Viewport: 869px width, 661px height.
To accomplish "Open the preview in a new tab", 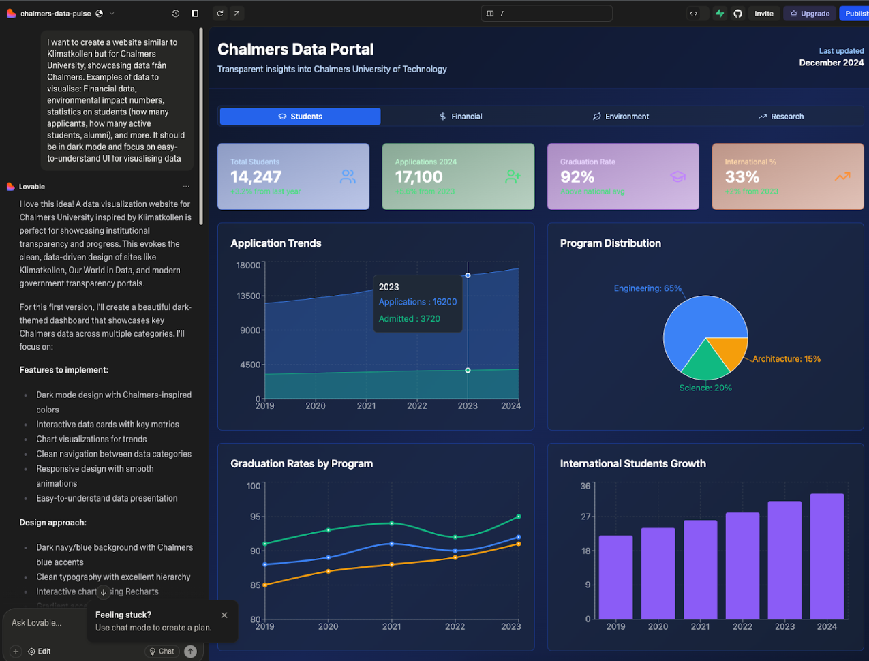I will point(237,14).
